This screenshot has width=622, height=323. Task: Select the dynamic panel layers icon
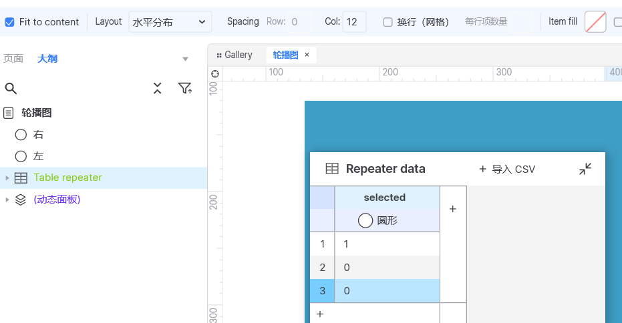(x=21, y=200)
